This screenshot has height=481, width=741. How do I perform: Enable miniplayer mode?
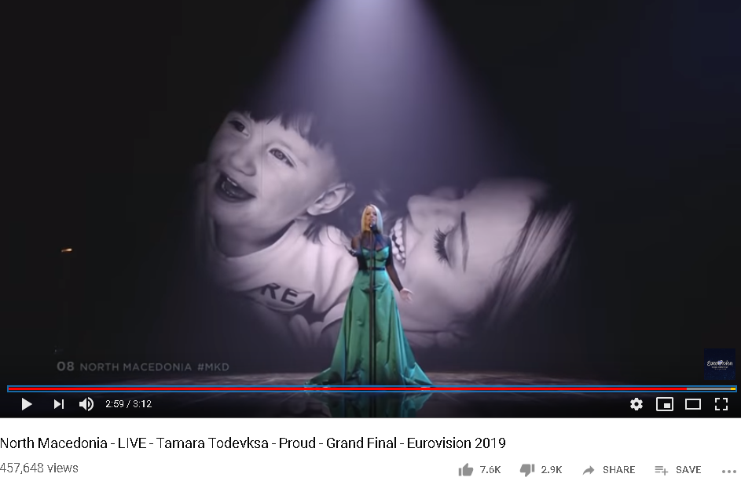665,404
